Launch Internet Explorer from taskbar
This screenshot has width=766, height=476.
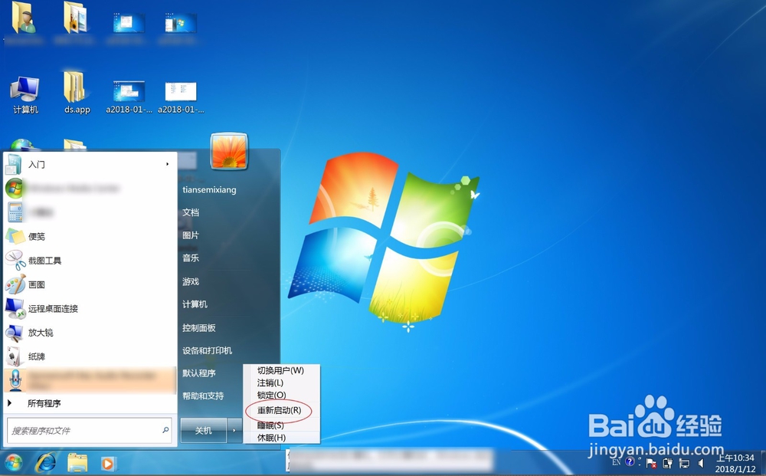tap(45, 462)
